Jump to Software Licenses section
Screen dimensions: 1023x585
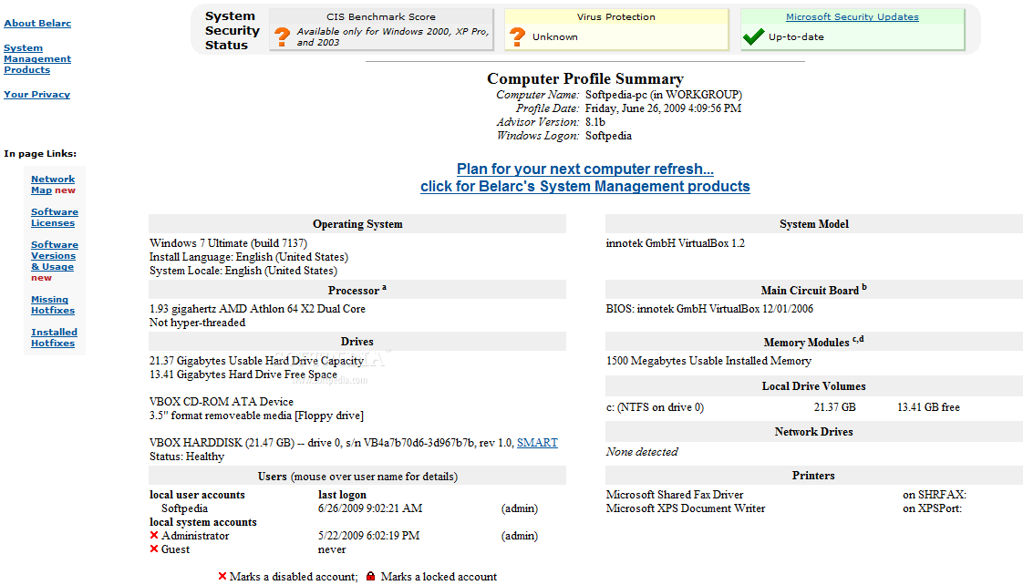[x=55, y=217]
